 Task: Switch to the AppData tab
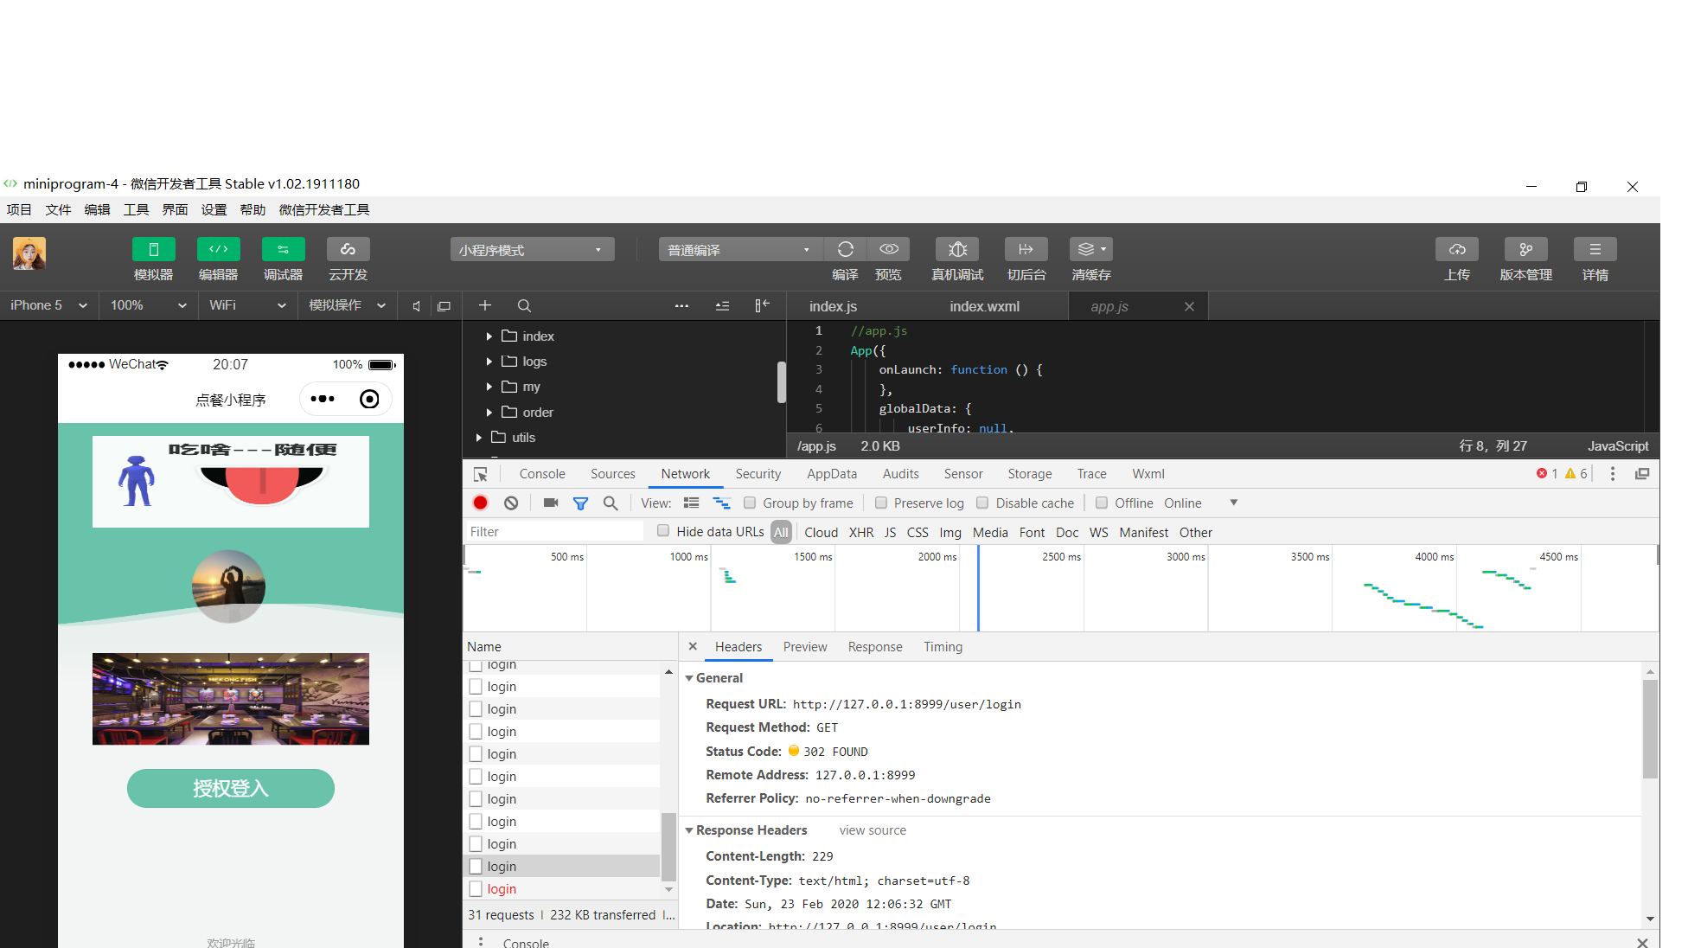click(x=832, y=474)
